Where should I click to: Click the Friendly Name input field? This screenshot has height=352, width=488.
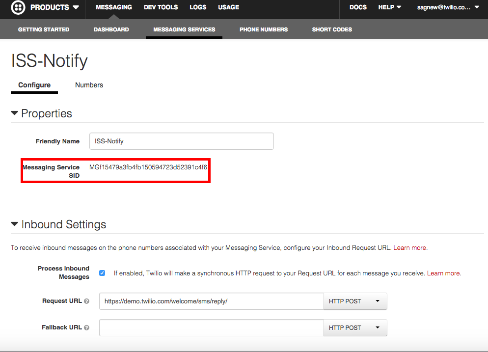click(x=181, y=141)
